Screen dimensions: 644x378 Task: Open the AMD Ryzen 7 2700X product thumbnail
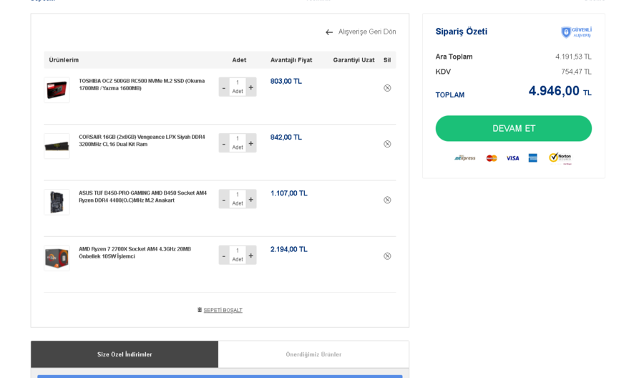pos(57,258)
